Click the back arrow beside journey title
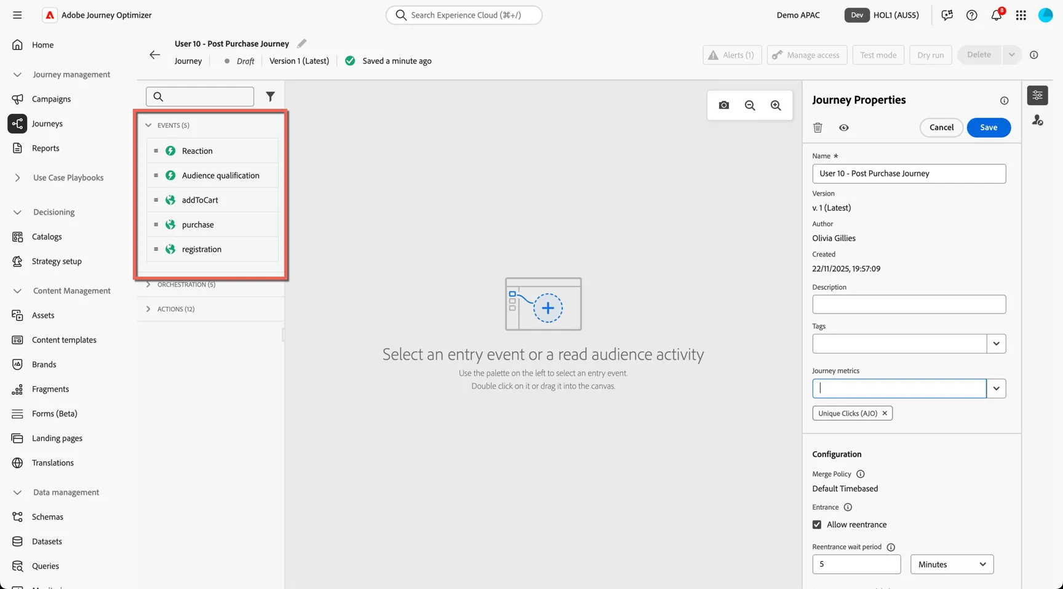 tap(154, 55)
